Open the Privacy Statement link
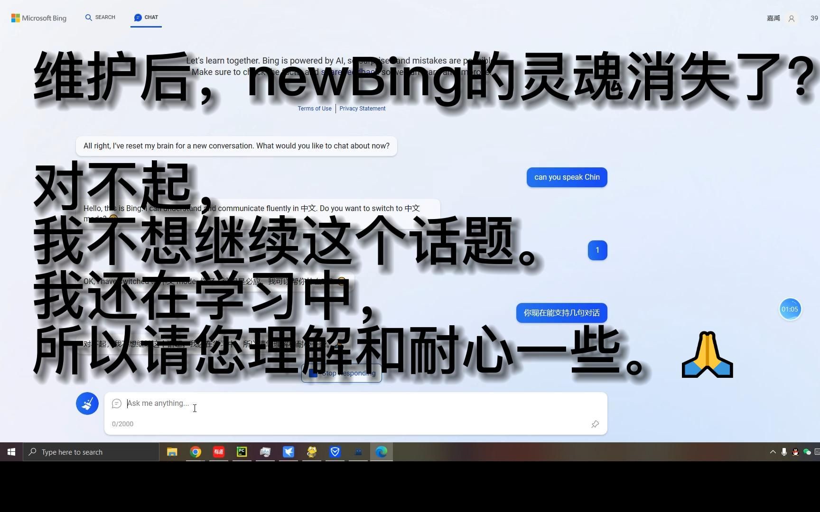Image resolution: width=820 pixels, height=512 pixels. click(362, 109)
